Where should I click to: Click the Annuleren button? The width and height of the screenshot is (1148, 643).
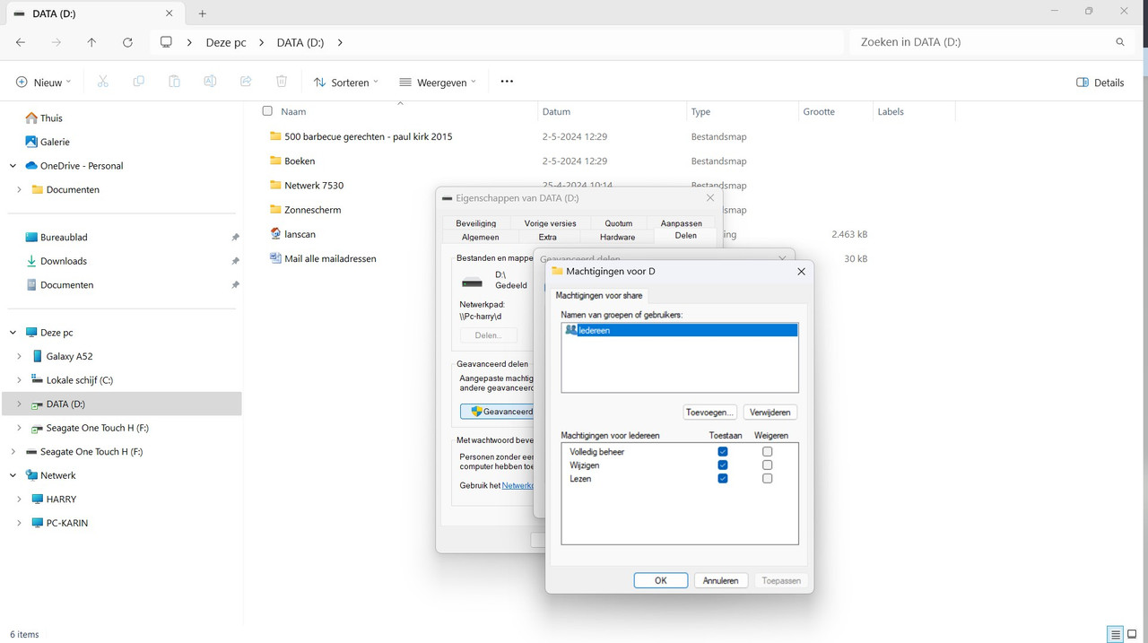[721, 580]
